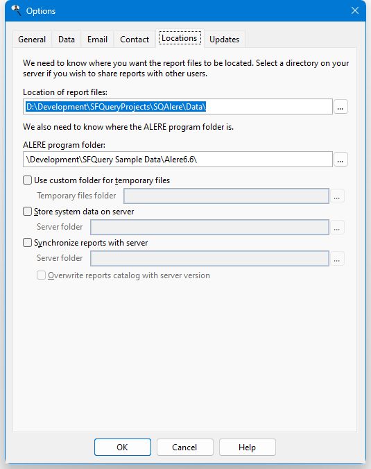The width and height of the screenshot is (371, 469).
Task: Open browse button beside system data Server folder
Action: 337,228
